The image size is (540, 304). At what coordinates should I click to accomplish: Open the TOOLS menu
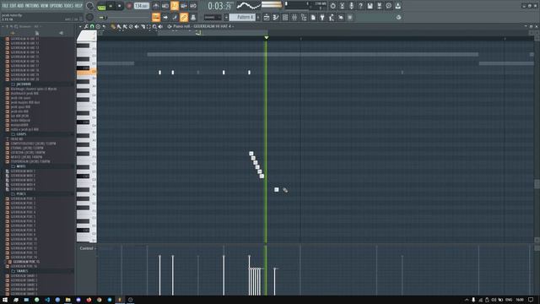69,6
